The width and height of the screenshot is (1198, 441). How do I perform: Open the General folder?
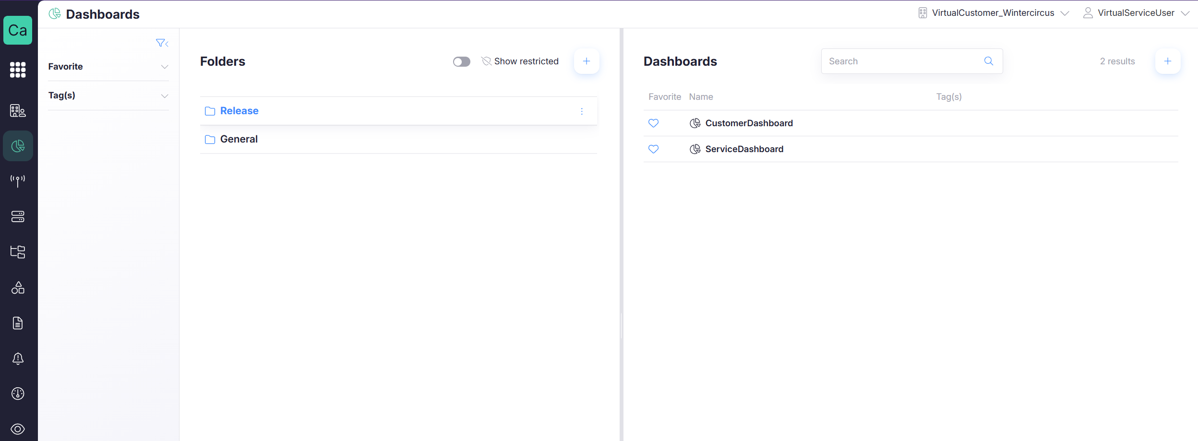(x=239, y=139)
